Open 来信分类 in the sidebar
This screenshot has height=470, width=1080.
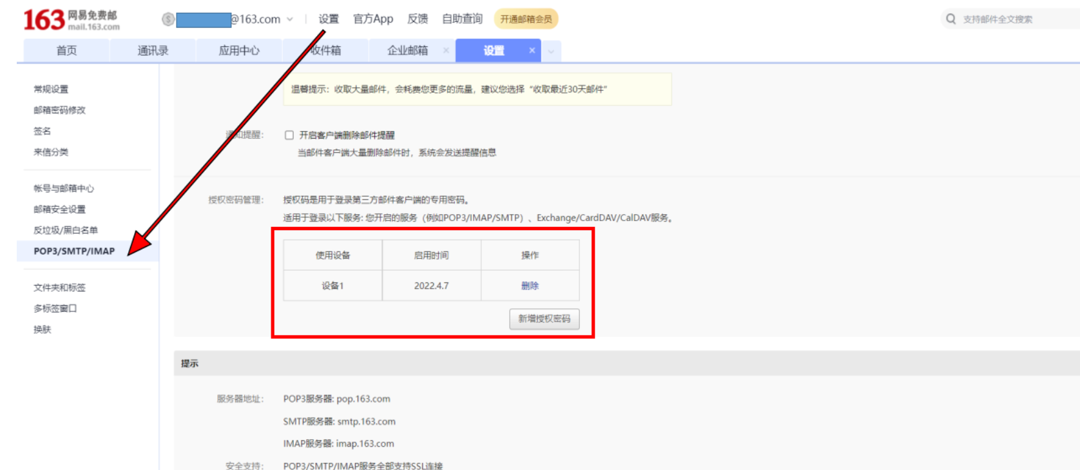(x=51, y=152)
